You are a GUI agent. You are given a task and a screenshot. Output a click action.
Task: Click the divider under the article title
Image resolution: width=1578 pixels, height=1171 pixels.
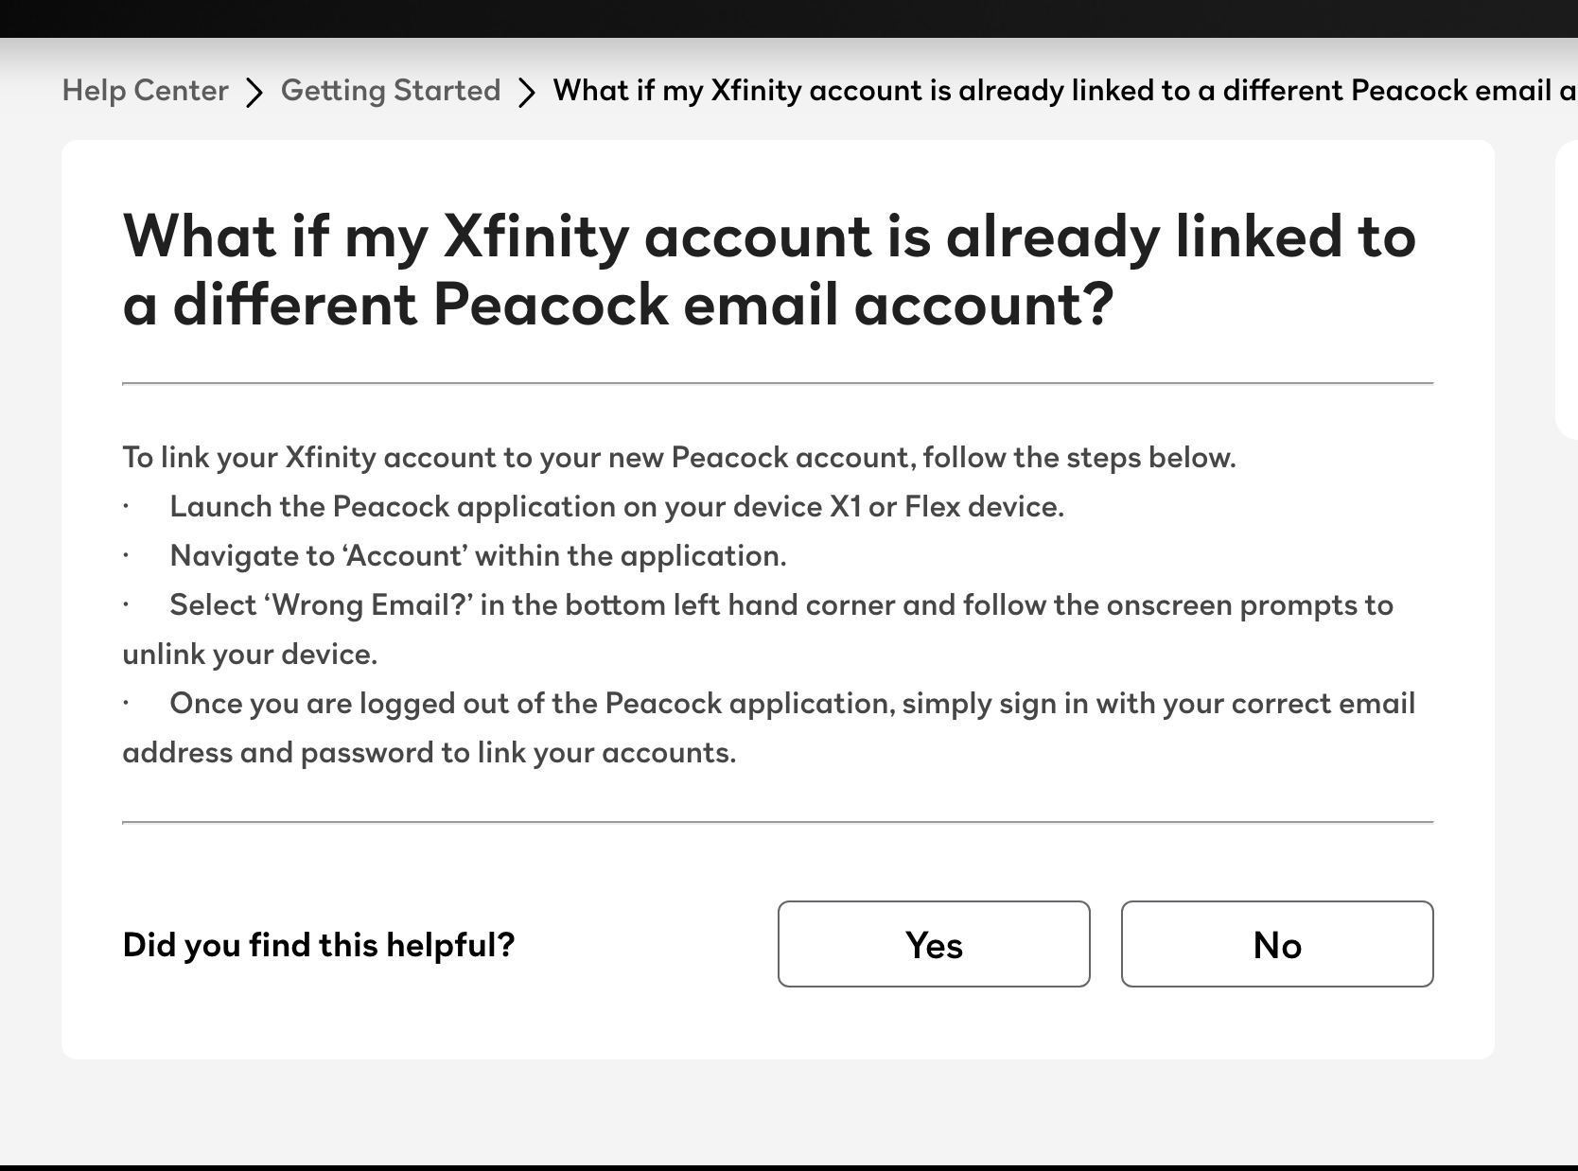click(779, 382)
